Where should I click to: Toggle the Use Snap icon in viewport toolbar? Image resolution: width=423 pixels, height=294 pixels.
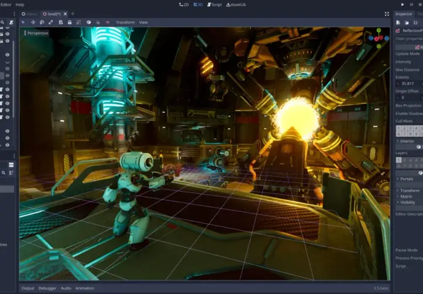coord(98,22)
